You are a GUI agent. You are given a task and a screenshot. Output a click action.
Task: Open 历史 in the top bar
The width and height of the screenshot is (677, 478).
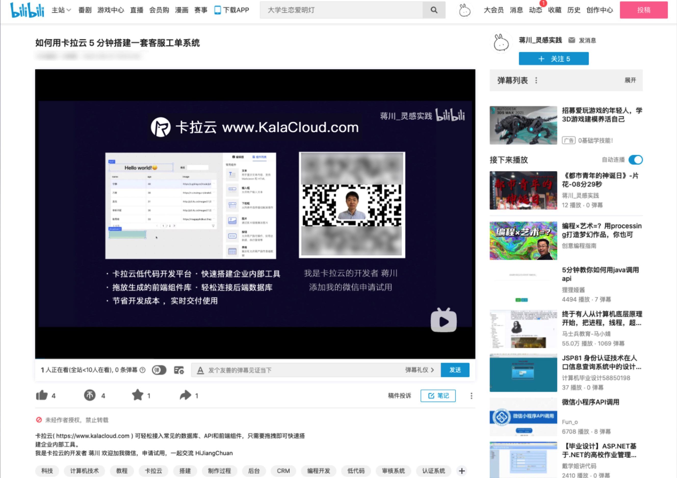(574, 10)
